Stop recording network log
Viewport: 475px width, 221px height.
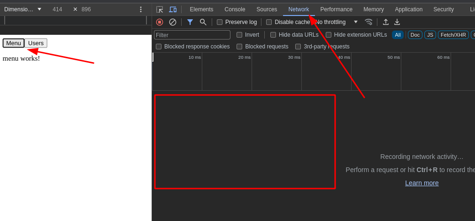pos(160,22)
